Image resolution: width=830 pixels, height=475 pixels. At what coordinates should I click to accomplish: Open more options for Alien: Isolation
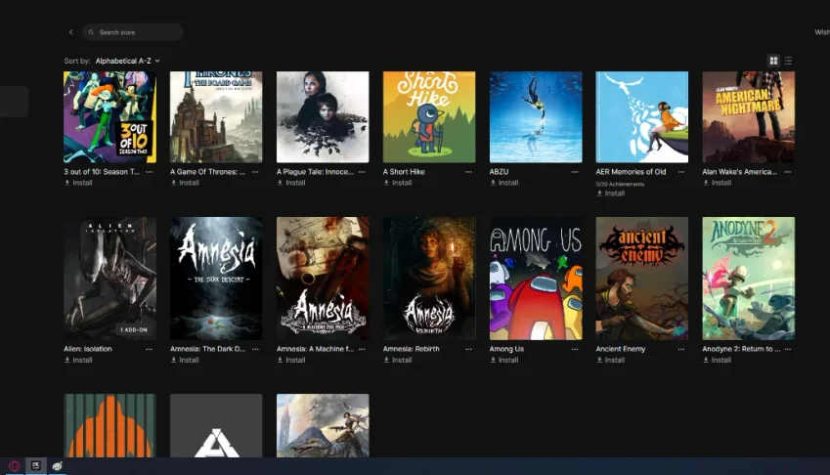(x=150, y=349)
